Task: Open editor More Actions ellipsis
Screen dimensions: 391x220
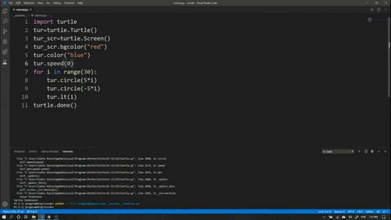Action: tap(386, 10)
